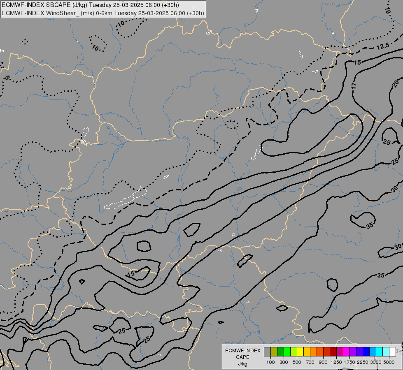The width and height of the screenshot is (403, 370).
Task: Click the CAPE word in legend
Action: (x=242, y=357)
